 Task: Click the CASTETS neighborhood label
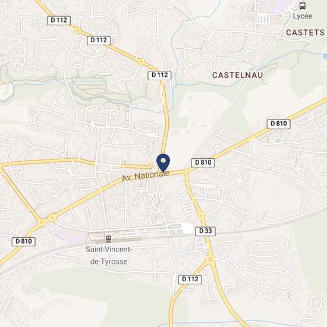point(305,33)
